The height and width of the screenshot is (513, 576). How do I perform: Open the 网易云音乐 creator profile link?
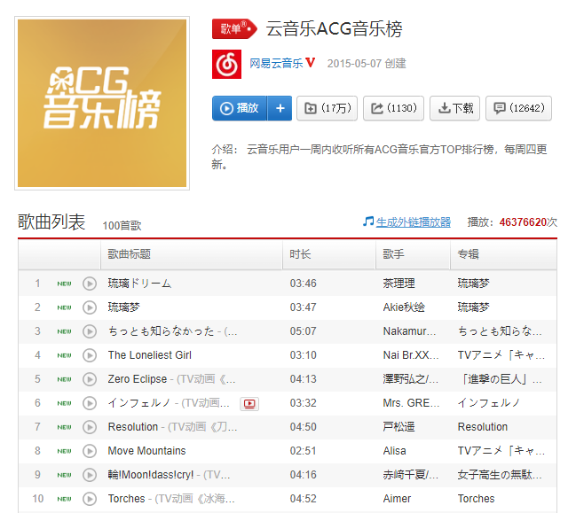pos(276,64)
